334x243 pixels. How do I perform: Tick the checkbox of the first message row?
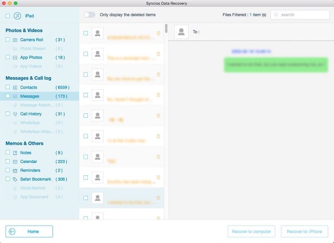point(85,33)
